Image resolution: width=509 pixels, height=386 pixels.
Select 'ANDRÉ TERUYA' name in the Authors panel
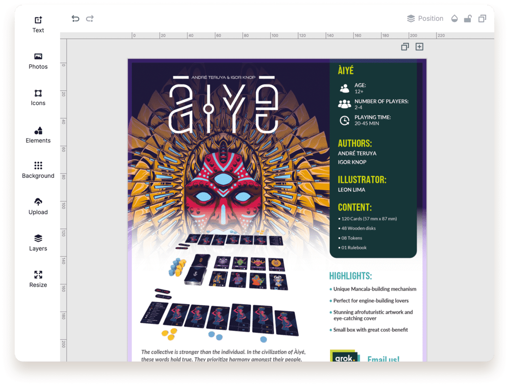pyautogui.click(x=357, y=154)
